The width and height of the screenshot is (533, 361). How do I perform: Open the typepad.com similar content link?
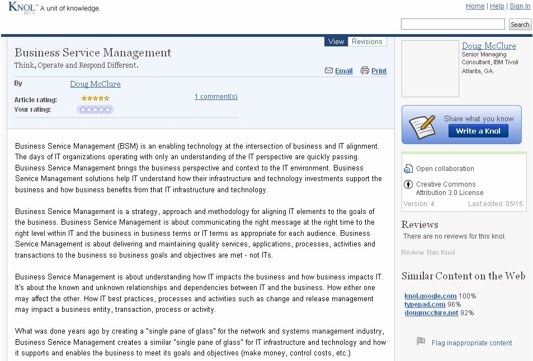[425, 305]
